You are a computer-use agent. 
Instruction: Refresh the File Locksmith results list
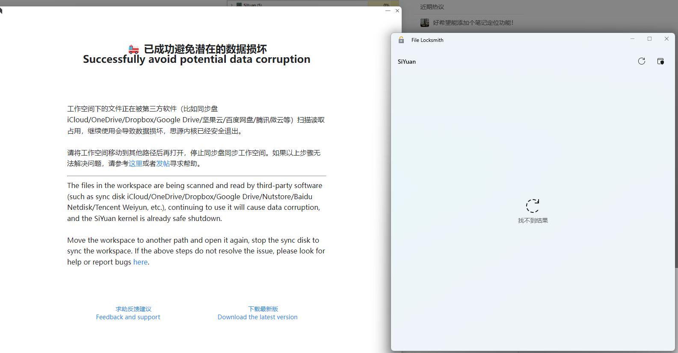[641, 61]
